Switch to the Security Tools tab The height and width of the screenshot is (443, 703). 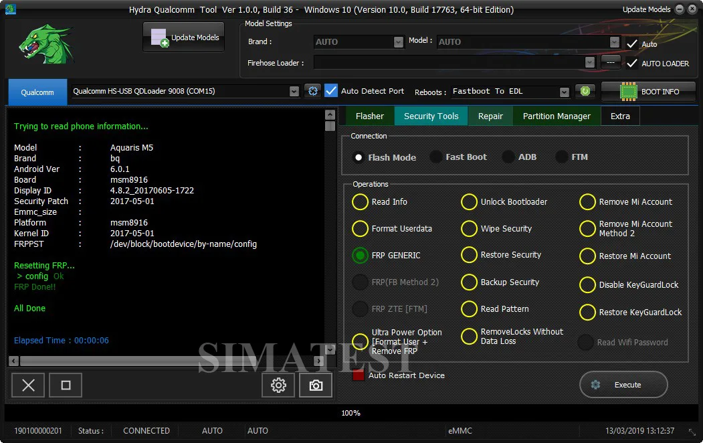pyautogui.click(x=431, y=116)
